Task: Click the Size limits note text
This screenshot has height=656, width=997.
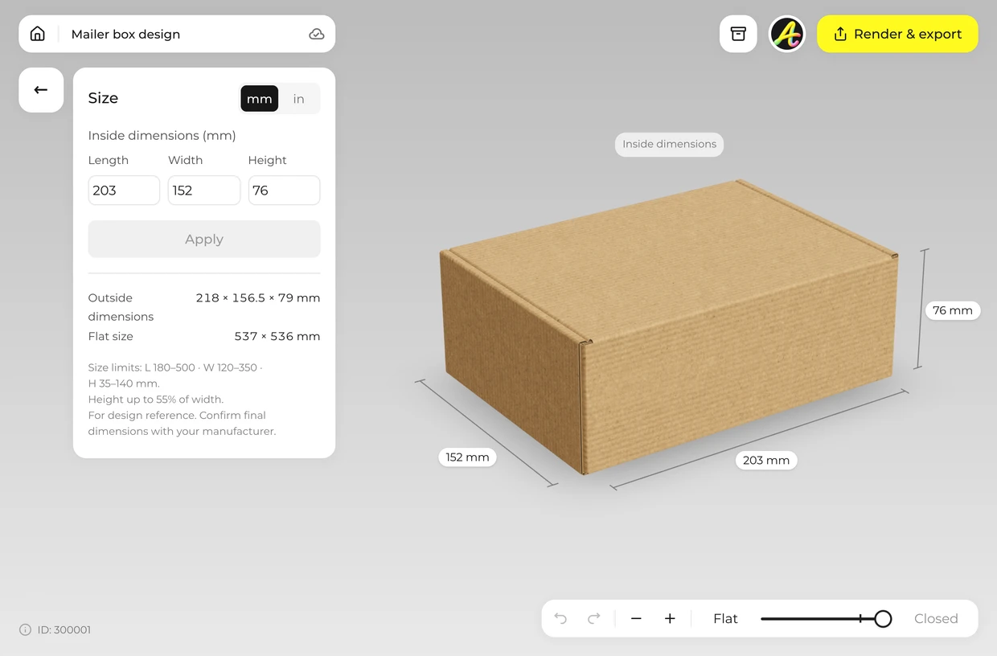Action: click(x=182, y=399)
